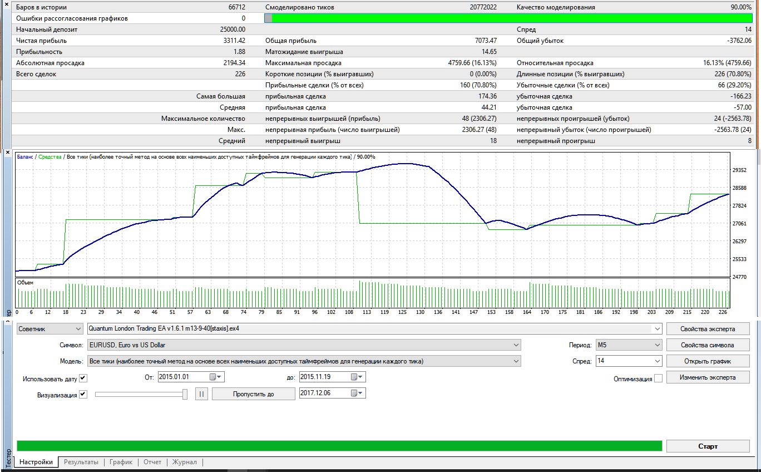Image resolution: width=761 pixels, height=472 pixels.
Task: Open the calendar picker for the От date
Action: (216, 377)
